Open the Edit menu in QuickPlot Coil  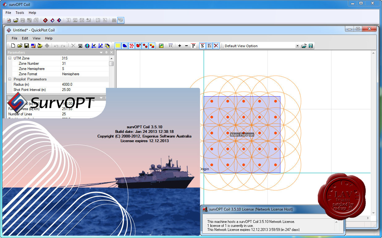tap(25, 38)
